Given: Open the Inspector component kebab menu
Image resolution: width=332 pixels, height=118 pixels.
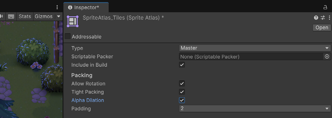Looking at the screenshot, I should 329,18.
